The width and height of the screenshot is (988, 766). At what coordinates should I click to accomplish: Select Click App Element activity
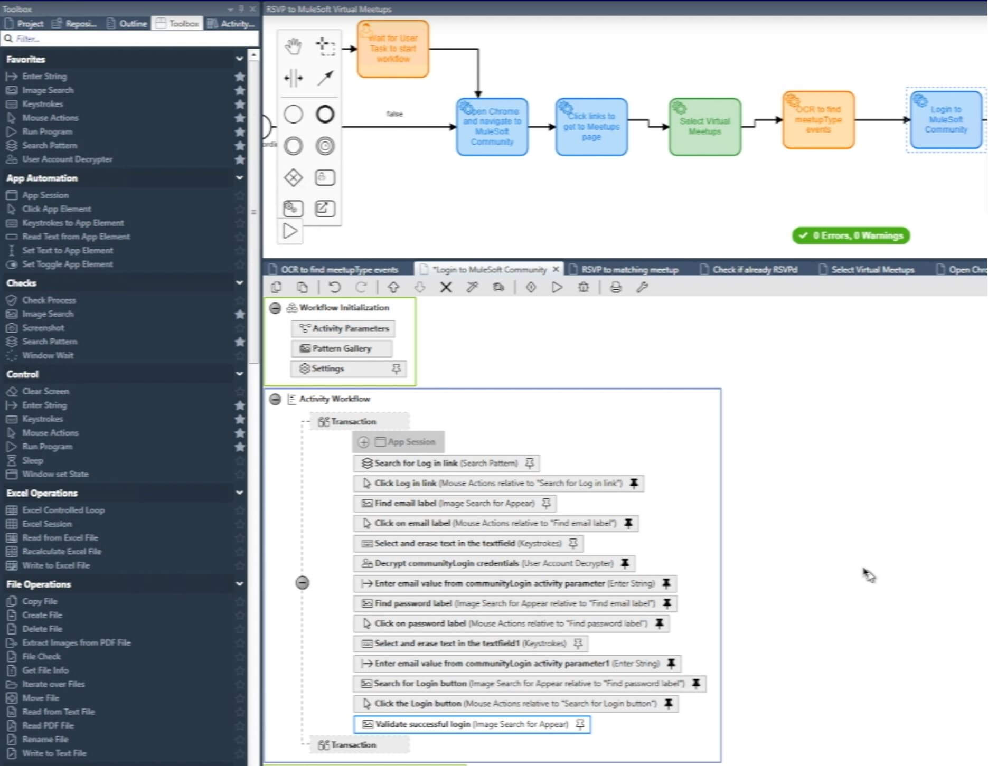pos(57,209)
